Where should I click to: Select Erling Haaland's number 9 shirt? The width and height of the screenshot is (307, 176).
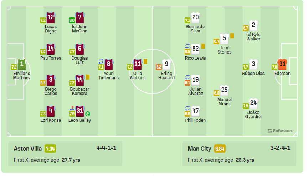click(x=167, y=64)
